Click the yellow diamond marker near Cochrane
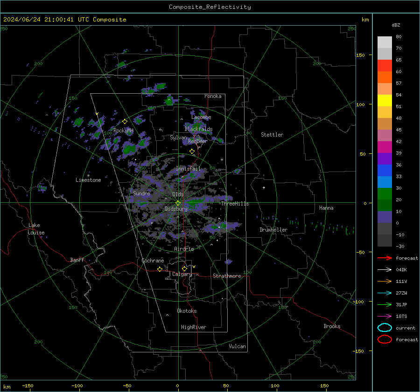 coord(160,269)
